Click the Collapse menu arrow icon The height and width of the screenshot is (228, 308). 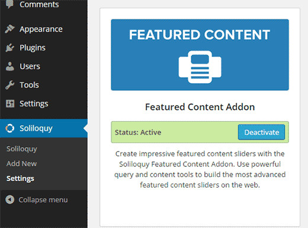[9, 199]
